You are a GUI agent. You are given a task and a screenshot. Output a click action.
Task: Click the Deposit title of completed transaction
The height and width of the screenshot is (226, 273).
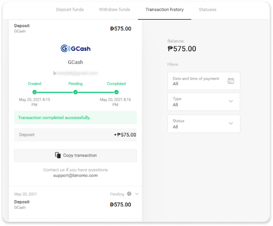22,26
